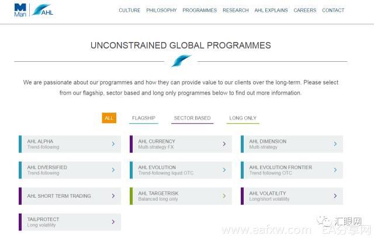
Task: Click chevron arrow on AHL Currency
Action: coord(224,144)
